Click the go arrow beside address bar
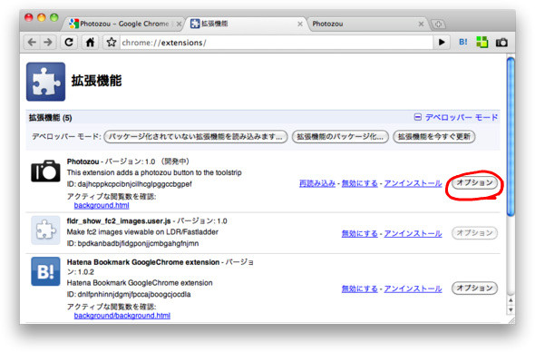 (442, 43)
